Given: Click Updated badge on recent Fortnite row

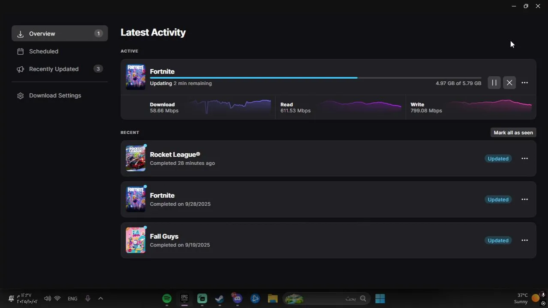Looking at the screenshot, I should tap(498, 199).
